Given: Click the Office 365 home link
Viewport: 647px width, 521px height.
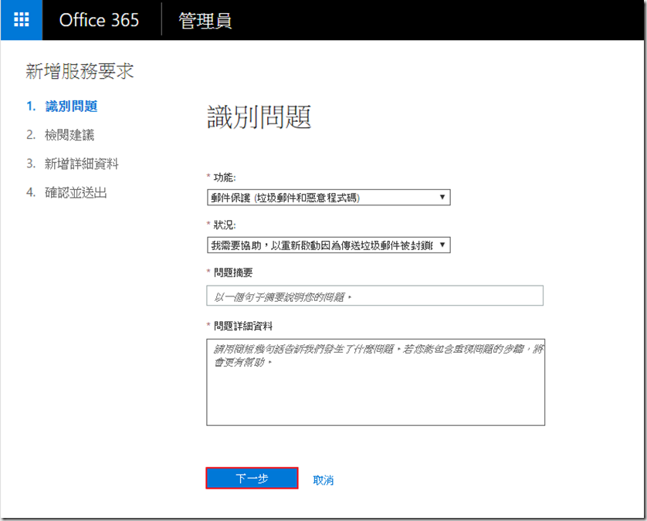Looking at the screenshot, I should tap(99, 20).
